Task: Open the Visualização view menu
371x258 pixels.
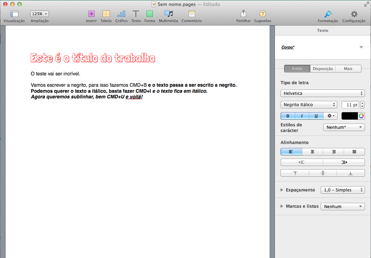Action: click(x=15, y=14)
